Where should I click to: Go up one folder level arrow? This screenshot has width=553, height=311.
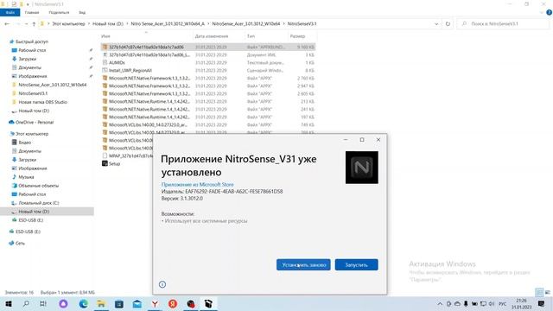(34, 24)
